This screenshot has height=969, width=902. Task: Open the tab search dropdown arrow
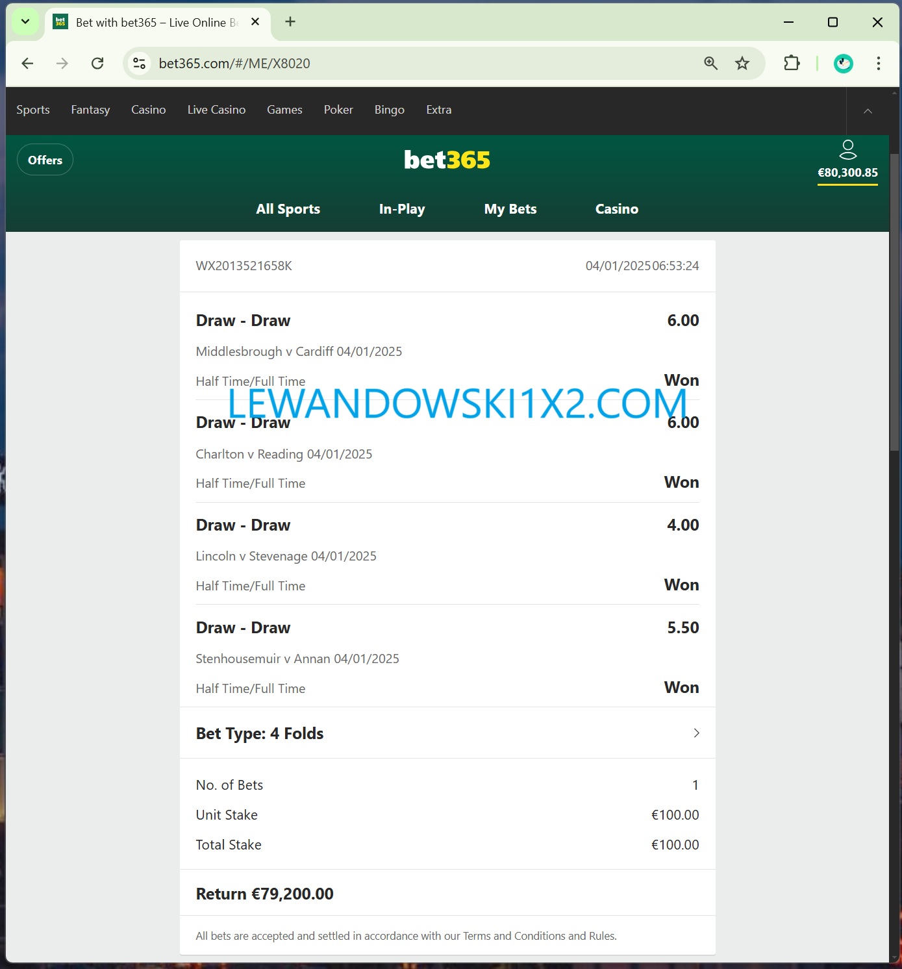coord(25,22)
